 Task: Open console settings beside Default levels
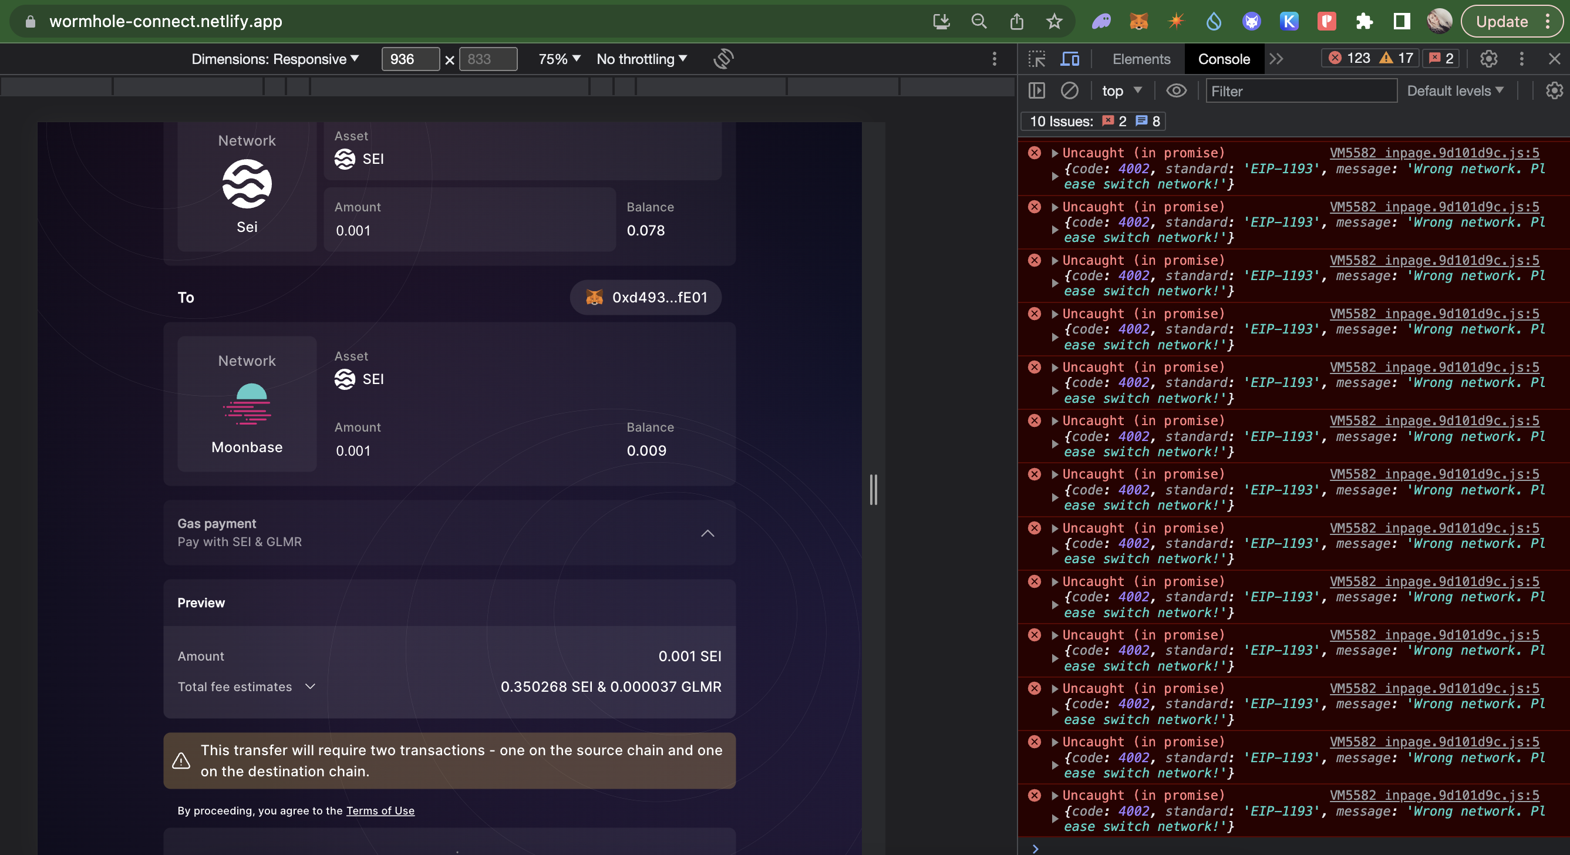click(x=1553, y=90)
